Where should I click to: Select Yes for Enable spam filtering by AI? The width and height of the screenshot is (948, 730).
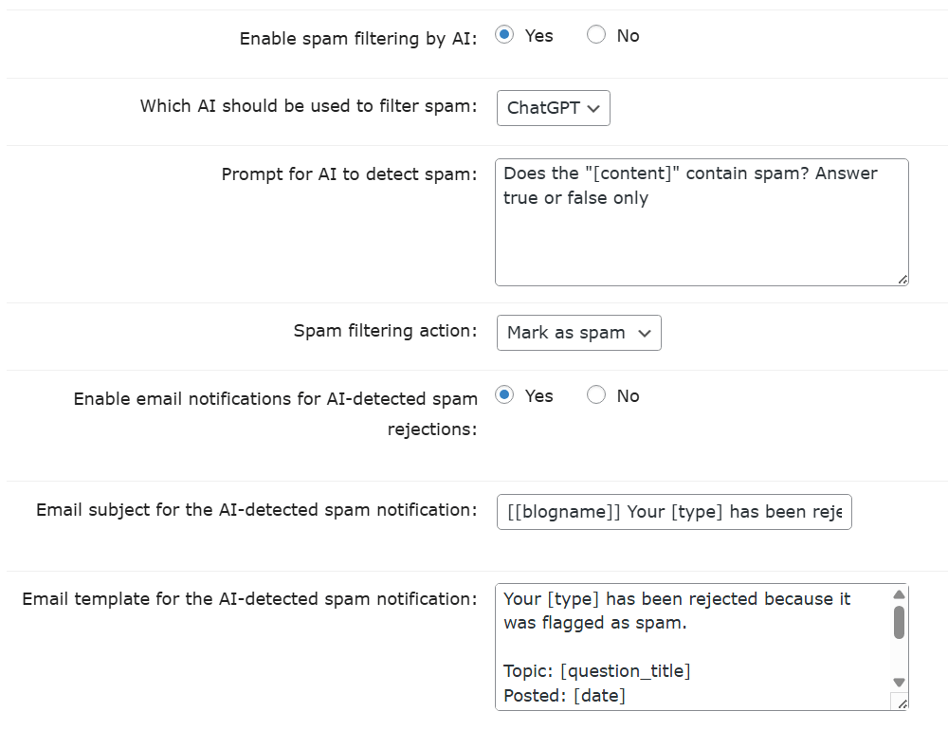tap(504, 36)
